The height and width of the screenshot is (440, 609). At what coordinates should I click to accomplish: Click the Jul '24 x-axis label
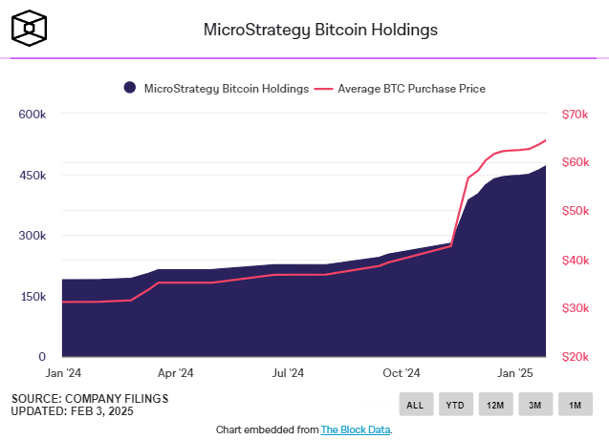pyautogui.click(x=288, y=374)
